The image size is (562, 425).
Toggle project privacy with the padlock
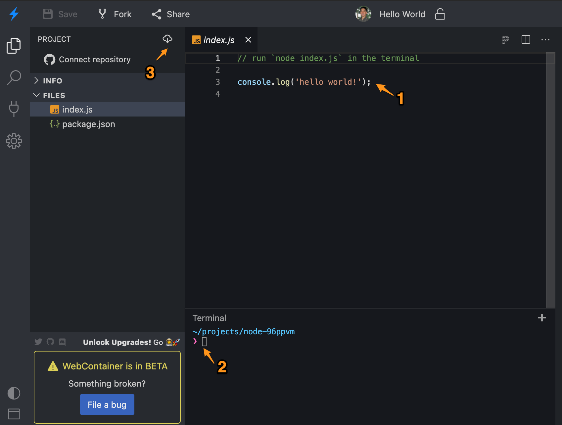(x=440, y=14)
